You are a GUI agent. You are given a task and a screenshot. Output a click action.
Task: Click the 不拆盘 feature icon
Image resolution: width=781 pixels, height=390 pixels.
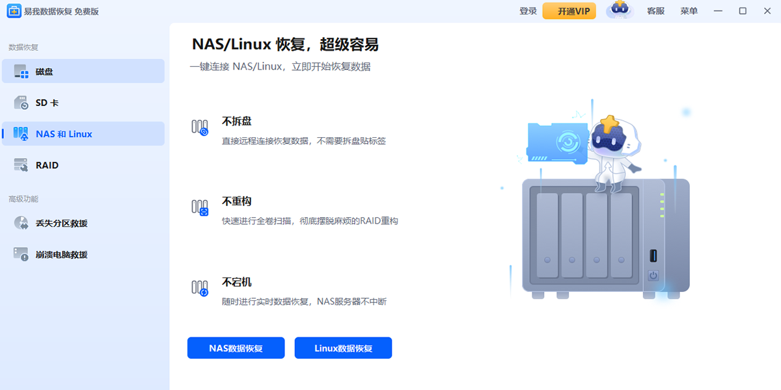[199, 126]
